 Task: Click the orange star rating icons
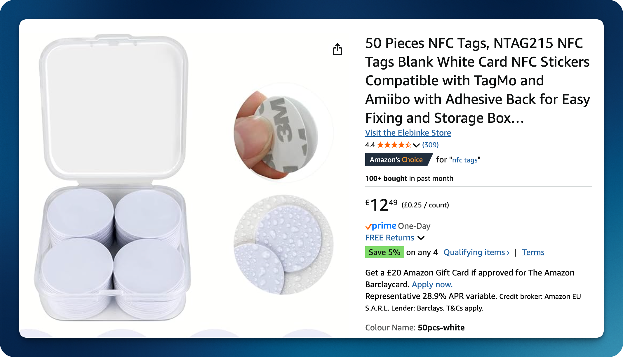tap(394, 145)
